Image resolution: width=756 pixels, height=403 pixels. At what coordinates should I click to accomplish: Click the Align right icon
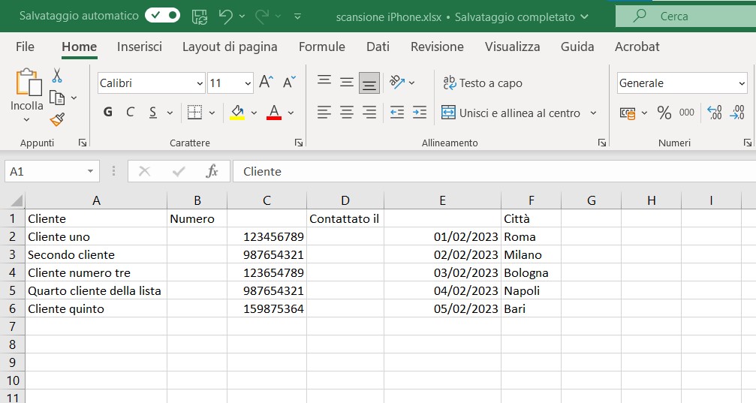(369, 113)
